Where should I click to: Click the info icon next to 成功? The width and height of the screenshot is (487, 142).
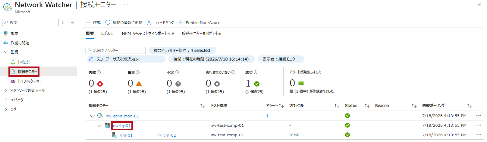click(x=256, y=72)
